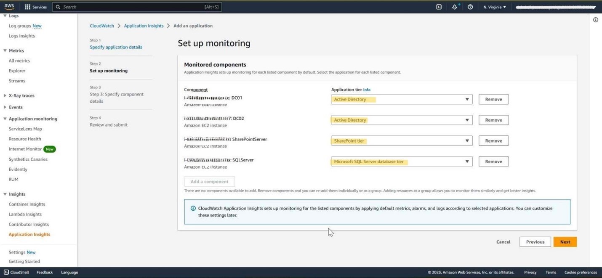This screenshot has height=278, width=602.
Task: Open the CloudShell terminal icon in top bar
Action: 439,7
